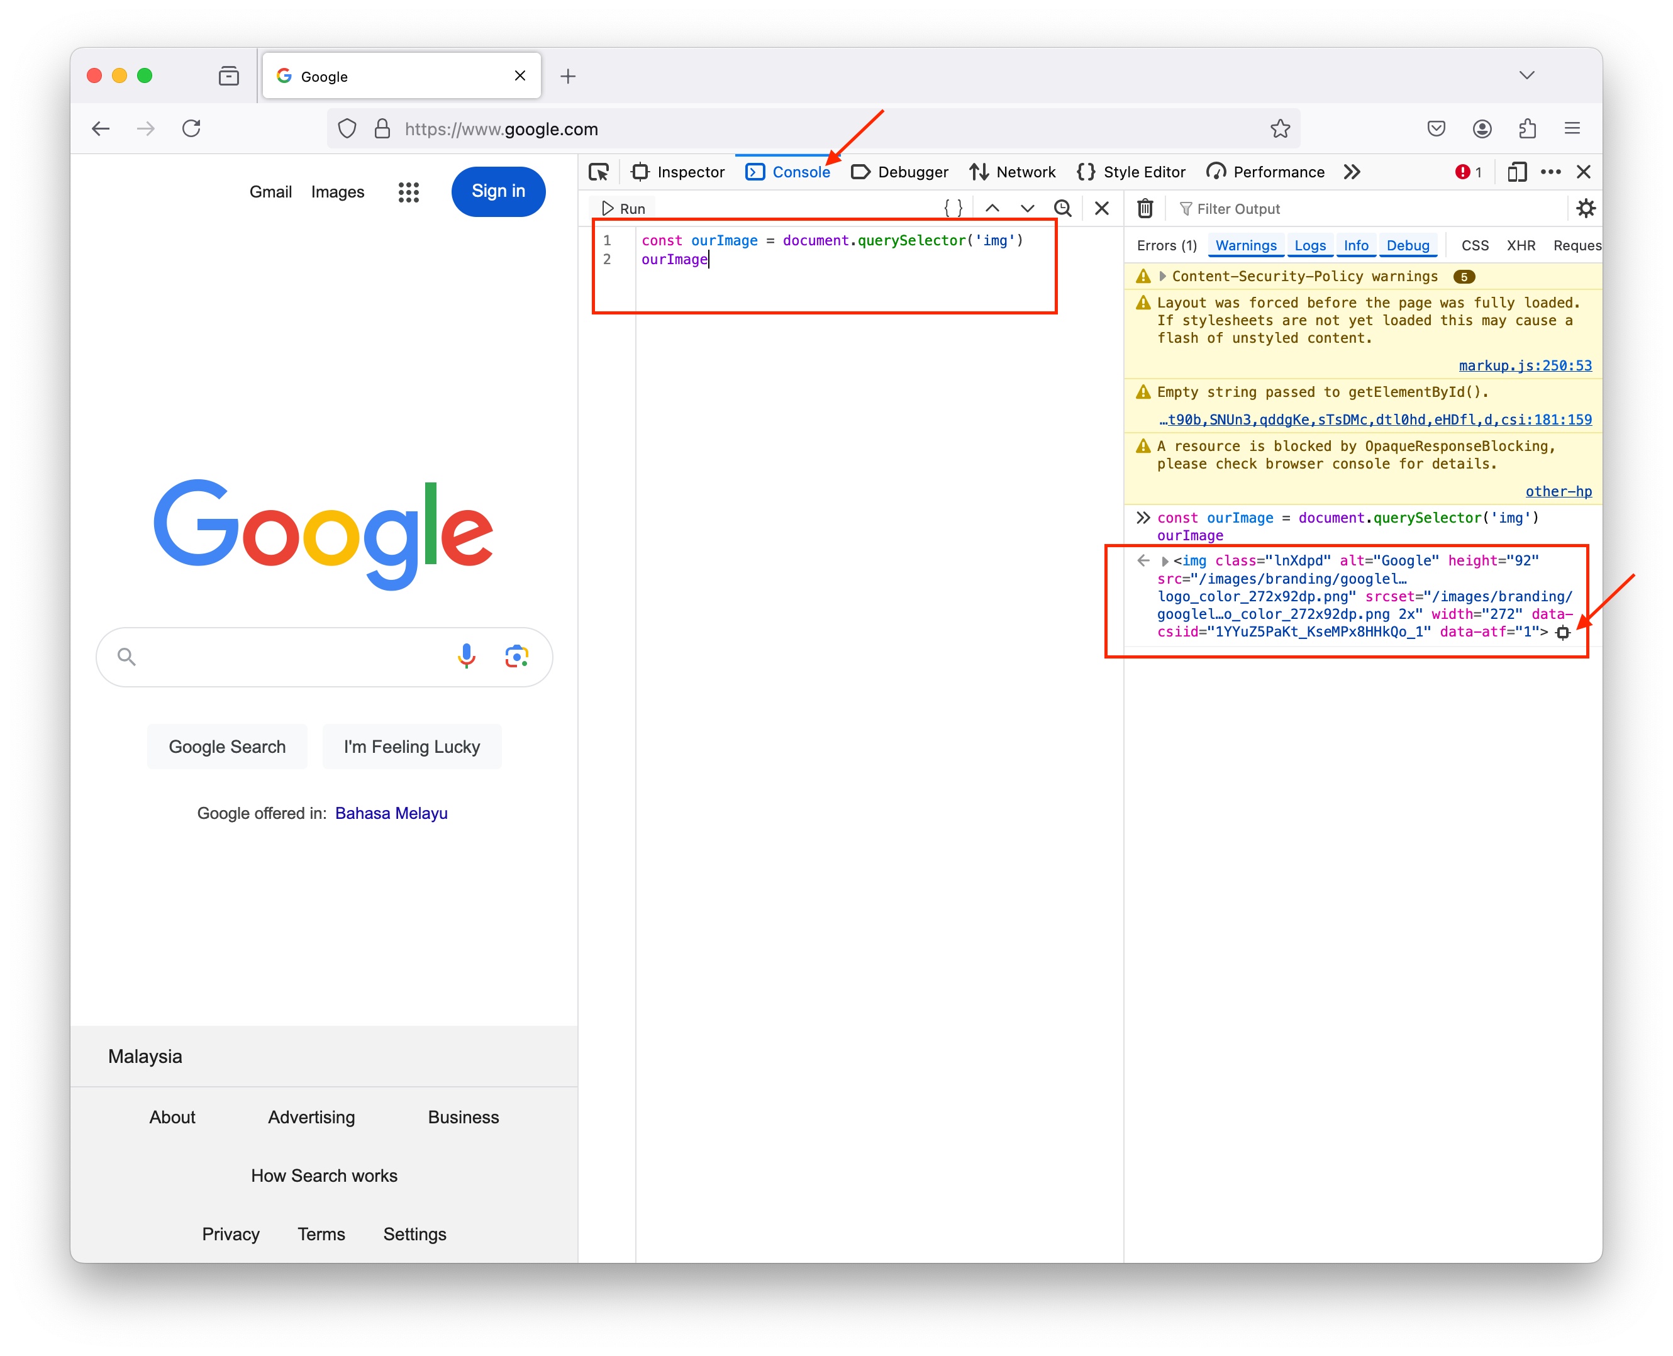Open the Debugger tab
Viewport: 1673px width, 1356px height.
pyautogui.click(x=899, y=172)
